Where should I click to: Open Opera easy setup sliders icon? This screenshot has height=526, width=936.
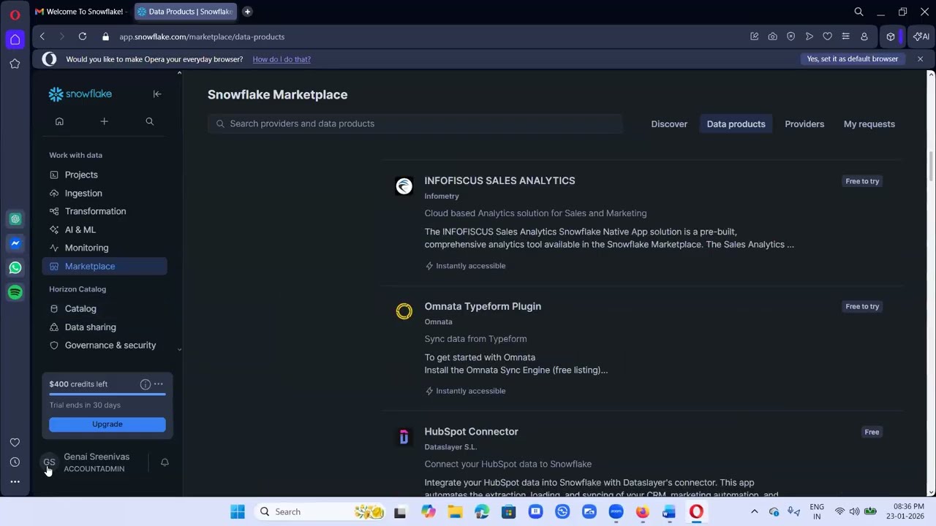[x=845, y=37]
